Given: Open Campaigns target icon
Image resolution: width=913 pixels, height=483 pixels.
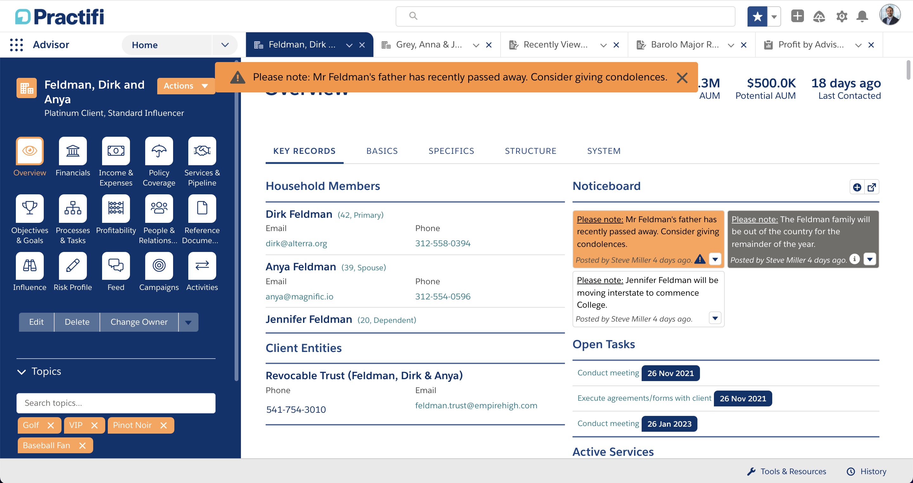Looking at the screenshot, I should [159, 265].
